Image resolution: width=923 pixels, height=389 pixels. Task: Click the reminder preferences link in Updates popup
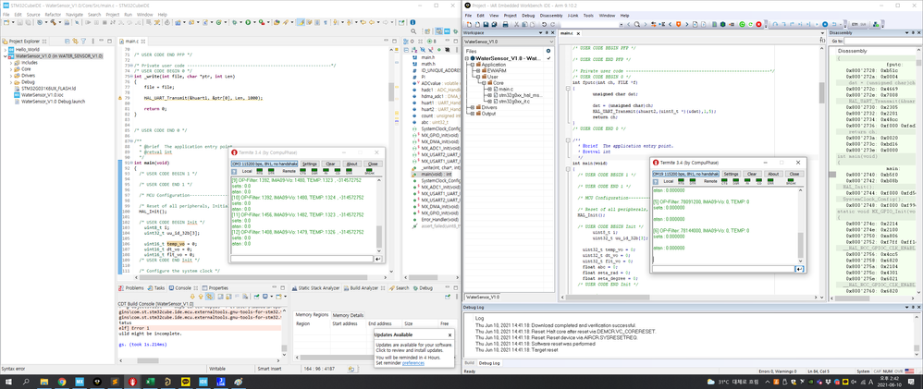[x=413, y=363]
